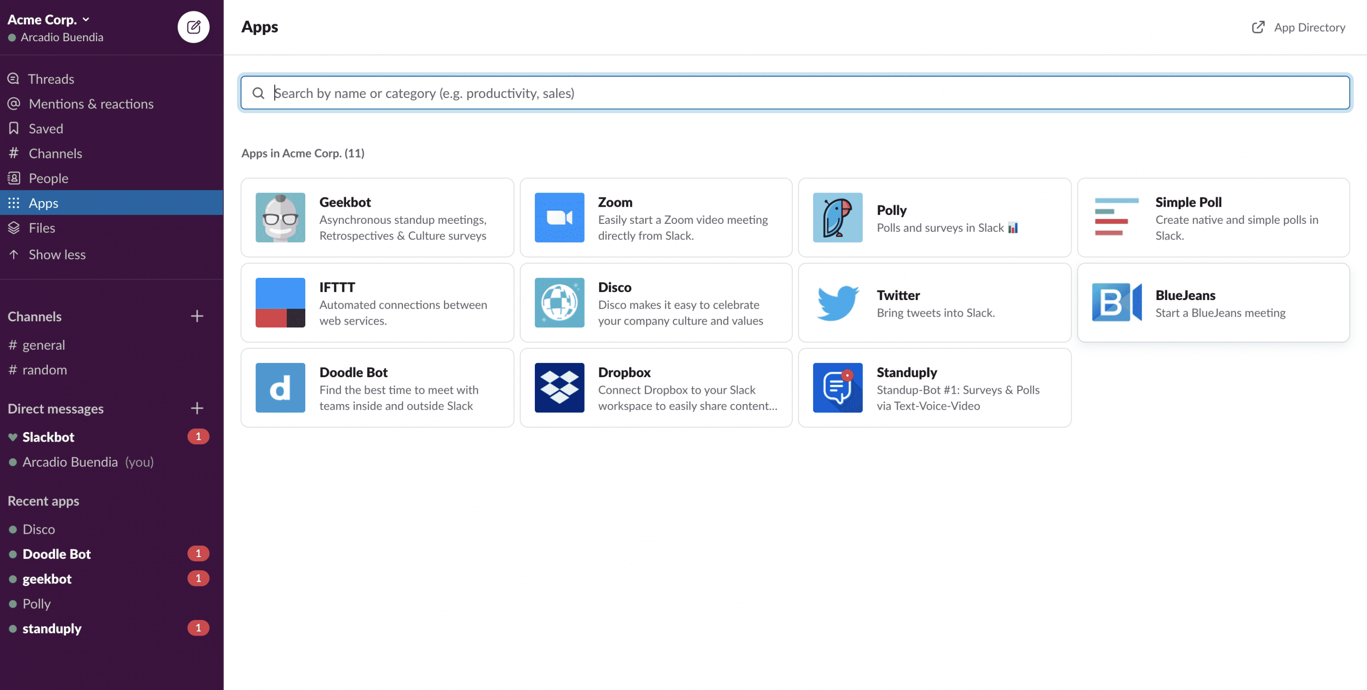Open Mentions & reactions
Viewport: 1367px width, 690px height.
(111, 104)
